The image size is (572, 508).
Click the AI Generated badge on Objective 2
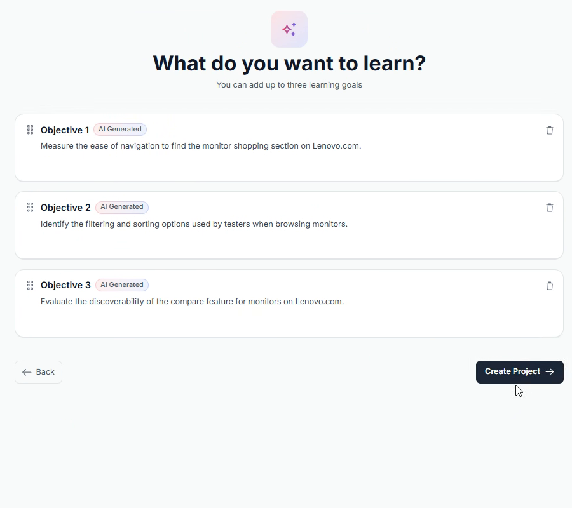[122, 207]
